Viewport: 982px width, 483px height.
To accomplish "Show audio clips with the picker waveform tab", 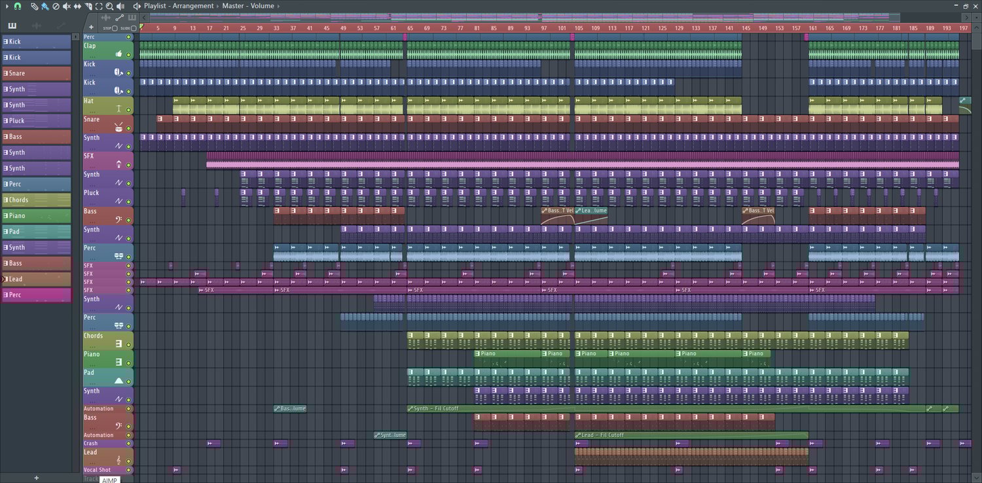I will (36, 26).
